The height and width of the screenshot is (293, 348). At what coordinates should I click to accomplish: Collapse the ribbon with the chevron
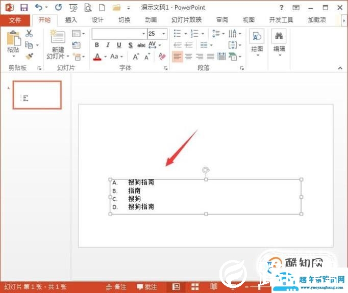[340, 68]
